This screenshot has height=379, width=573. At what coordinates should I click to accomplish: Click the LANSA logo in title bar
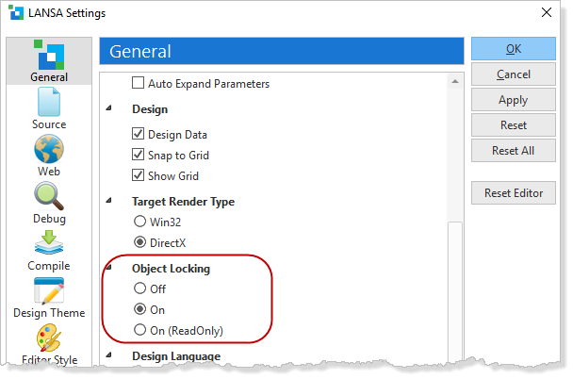click(x=16, y=12)
